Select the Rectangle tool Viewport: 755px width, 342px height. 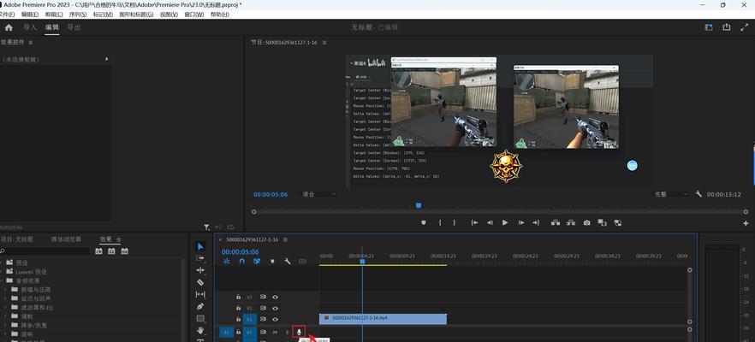coord(200,318)
